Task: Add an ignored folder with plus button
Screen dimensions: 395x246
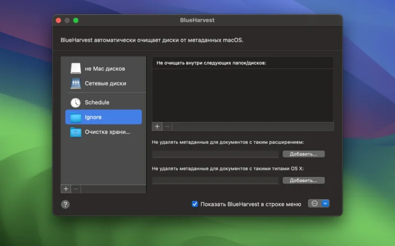Action: (157, 126)
